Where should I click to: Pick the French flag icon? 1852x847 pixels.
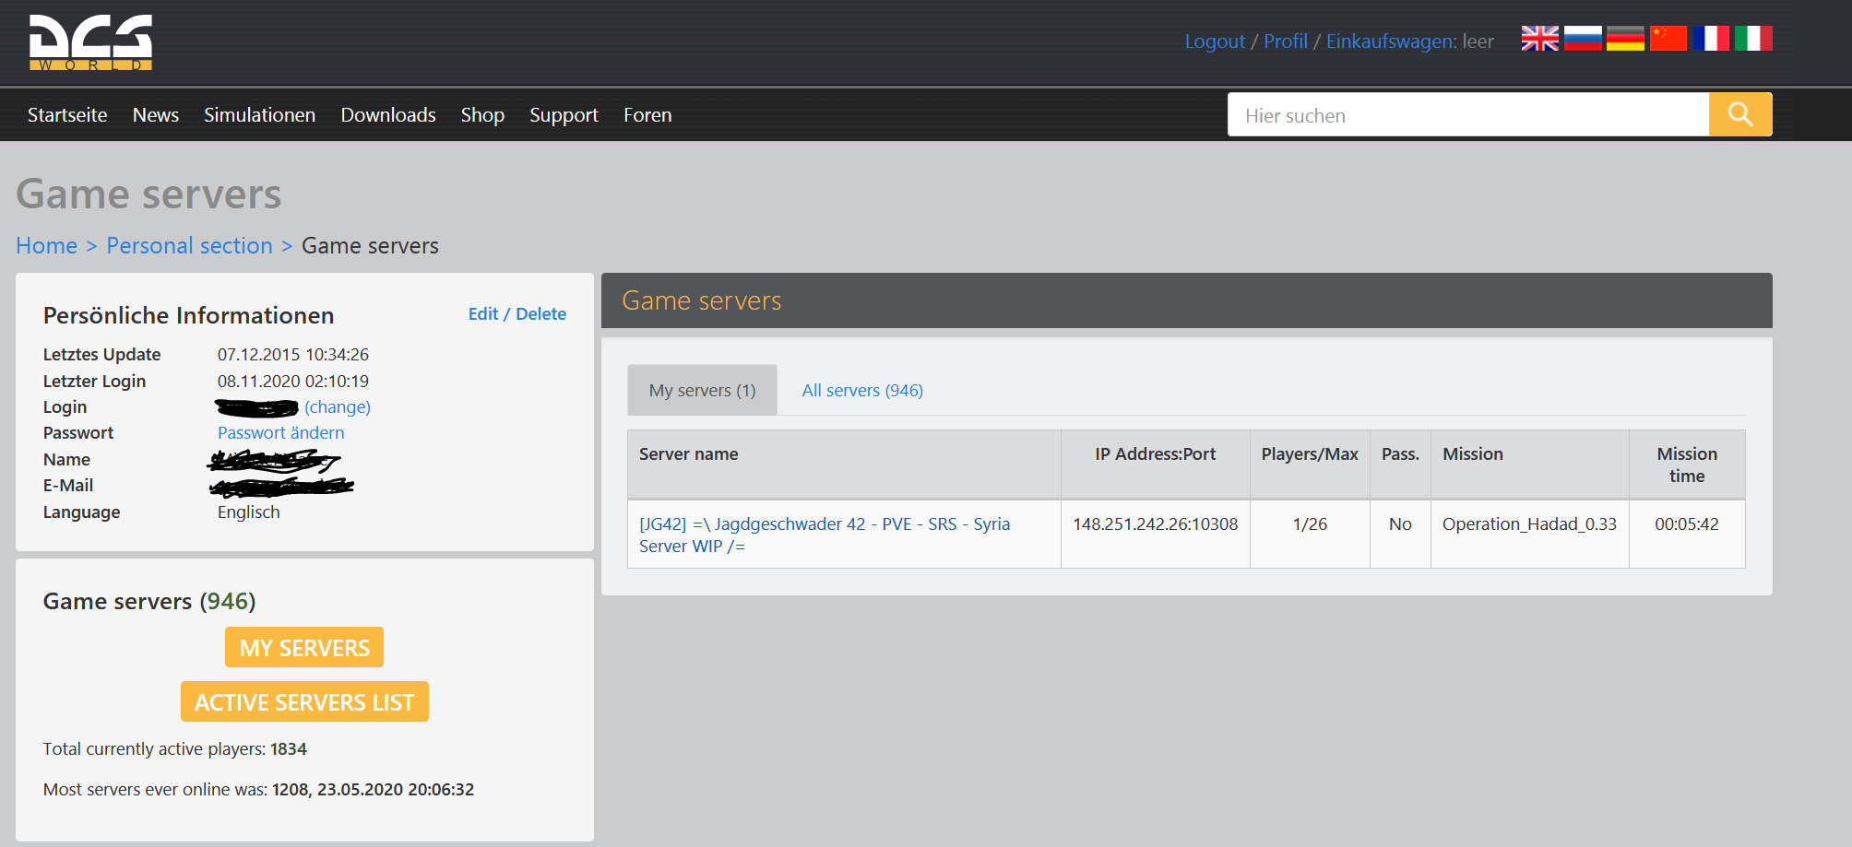coord(1711,39)
